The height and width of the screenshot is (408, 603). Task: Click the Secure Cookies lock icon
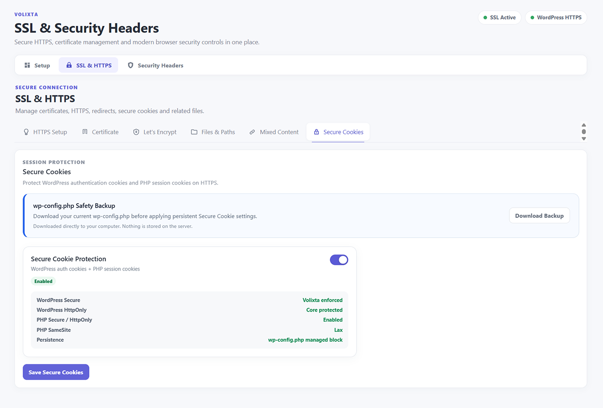tap(317, 132)
